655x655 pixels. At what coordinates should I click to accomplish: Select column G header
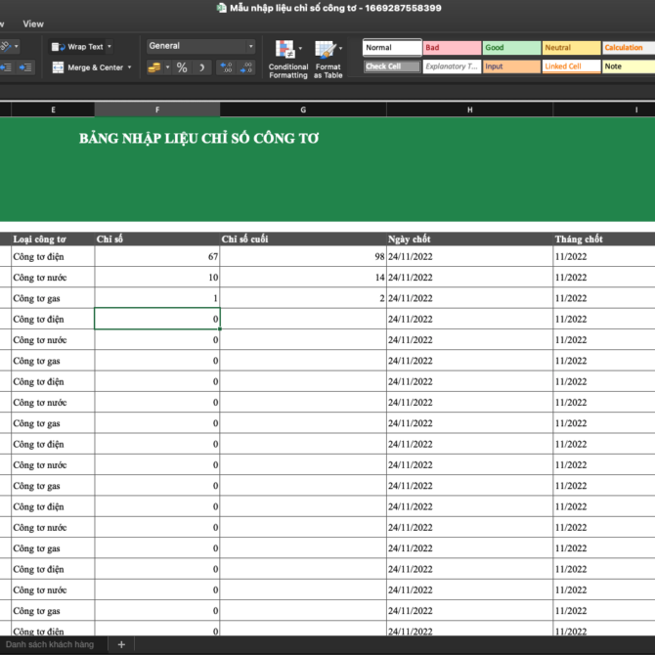point(303,109)
